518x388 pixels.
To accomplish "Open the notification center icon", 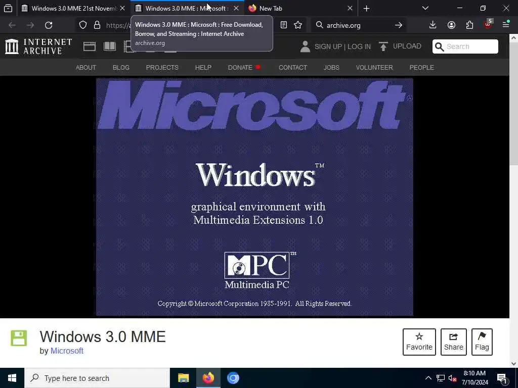I will (x=502, y=378).
